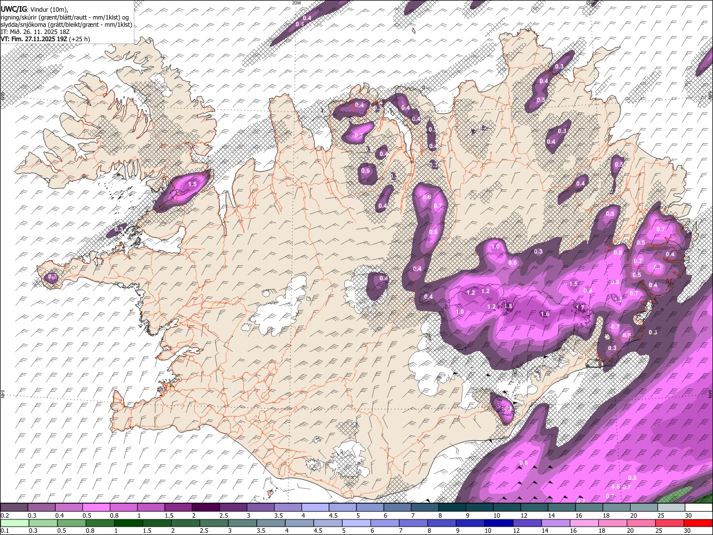Click the "IT: Mið. 26. 11. 2025 18Z" line

35,32
